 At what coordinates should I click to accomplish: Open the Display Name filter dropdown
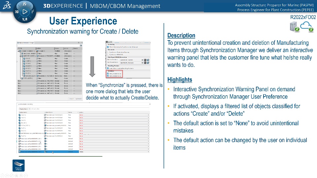tap(25, 109)
